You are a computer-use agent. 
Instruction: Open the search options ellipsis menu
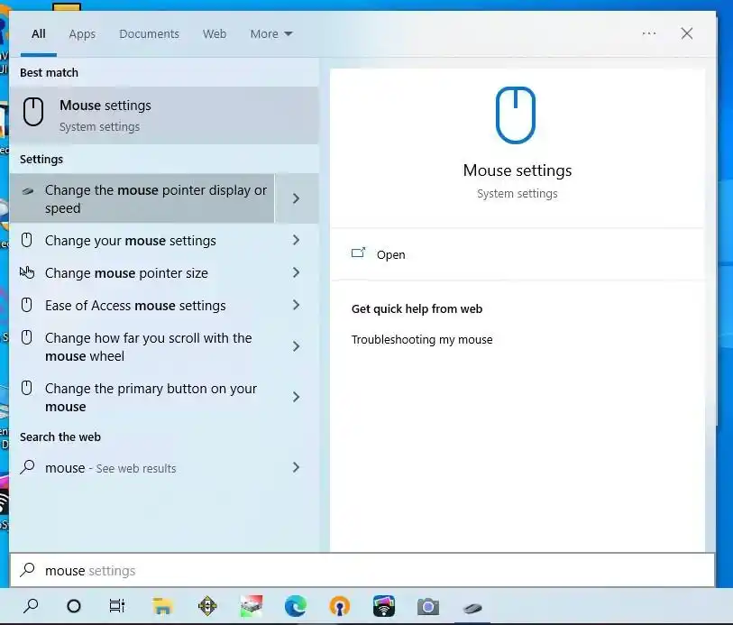(x=648, y=33)
